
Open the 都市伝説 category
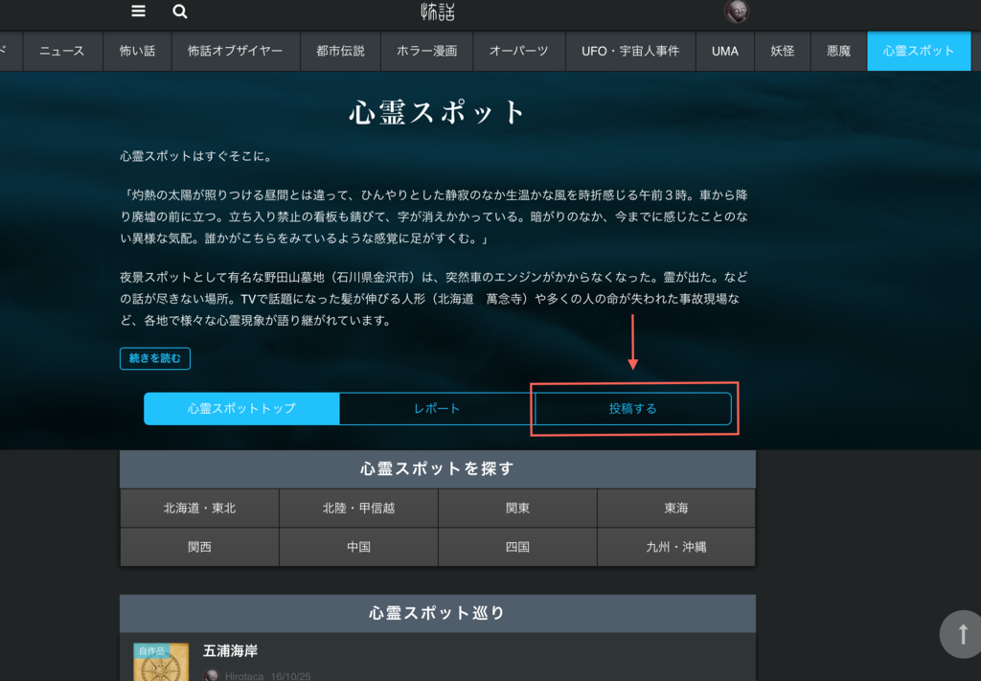tap(339, 51)
